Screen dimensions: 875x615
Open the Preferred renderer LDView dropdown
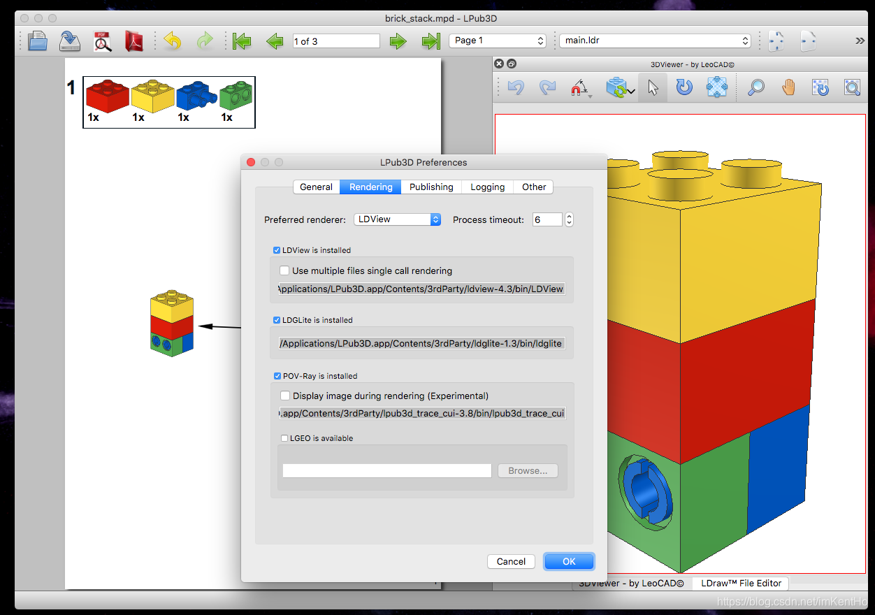[x=397, y=219]
